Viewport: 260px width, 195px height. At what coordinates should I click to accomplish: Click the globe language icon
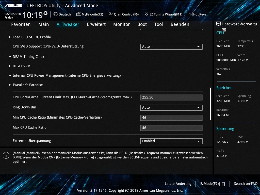coord(56,14)
